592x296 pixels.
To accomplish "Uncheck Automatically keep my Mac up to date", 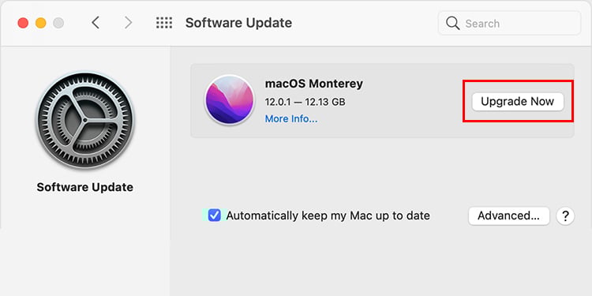I will click(215, 215).
